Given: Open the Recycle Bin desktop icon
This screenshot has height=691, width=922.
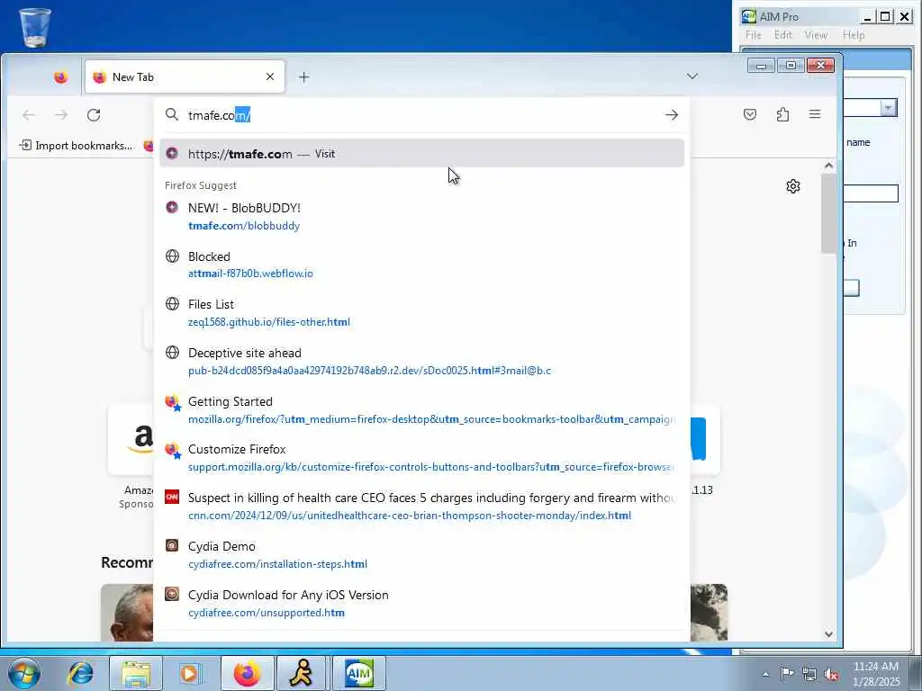Looking at the screenshot, I should tap(35, 26).
